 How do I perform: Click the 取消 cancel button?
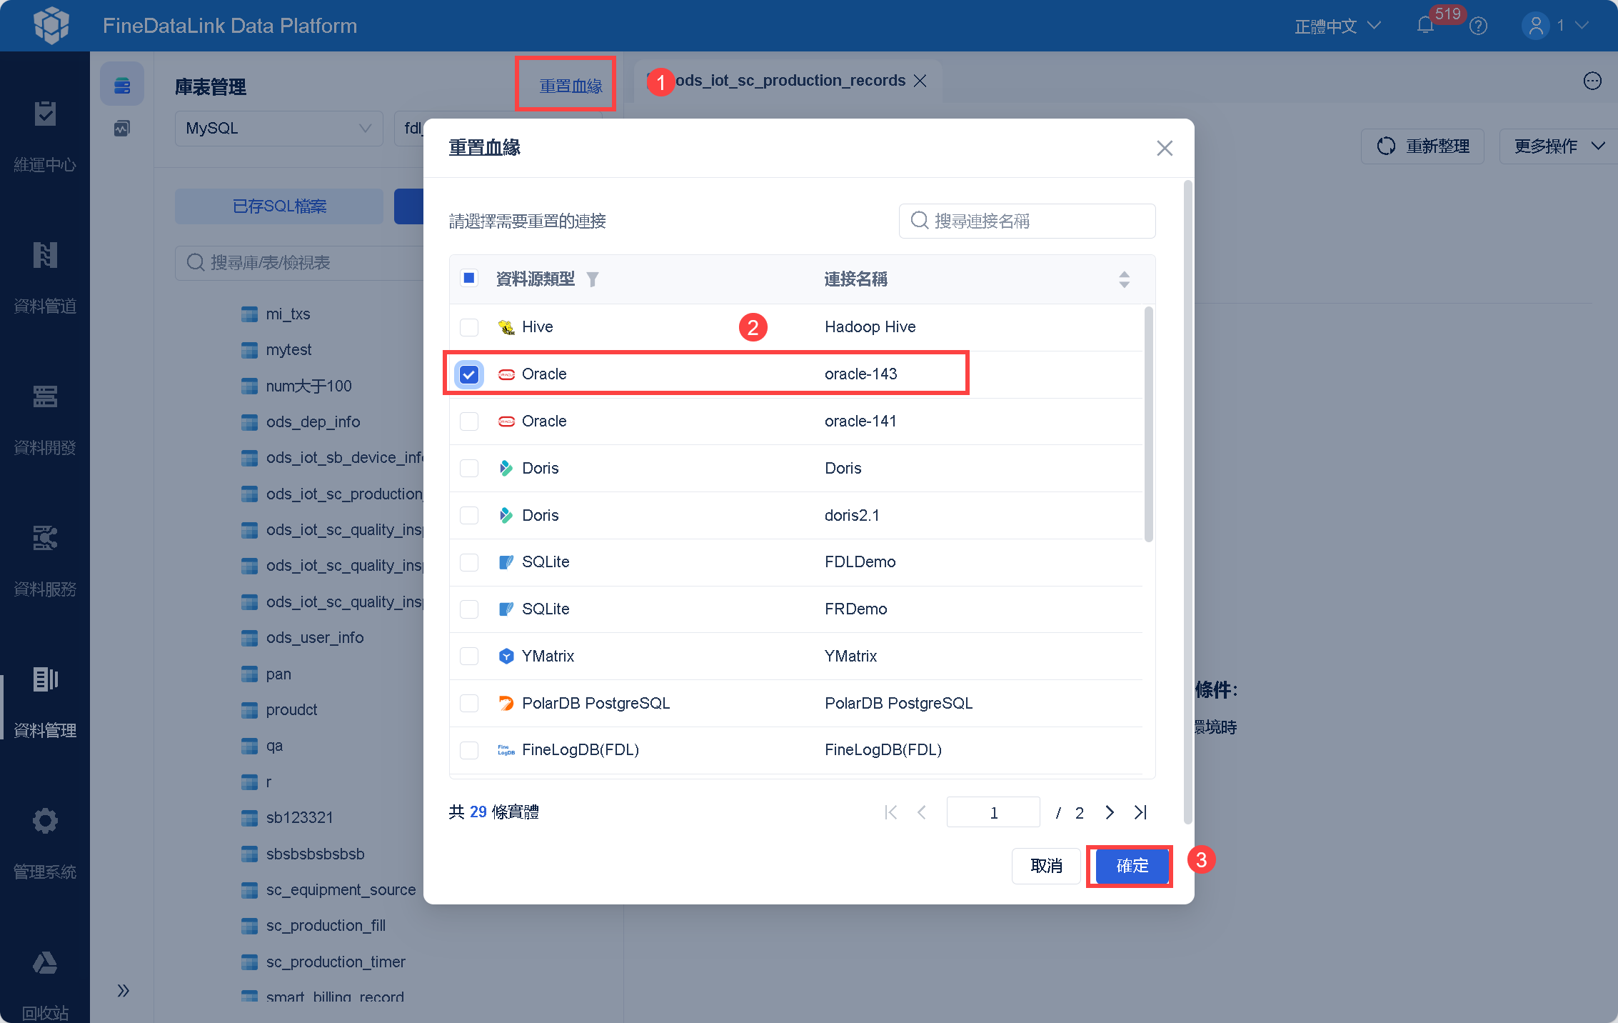1046,866
